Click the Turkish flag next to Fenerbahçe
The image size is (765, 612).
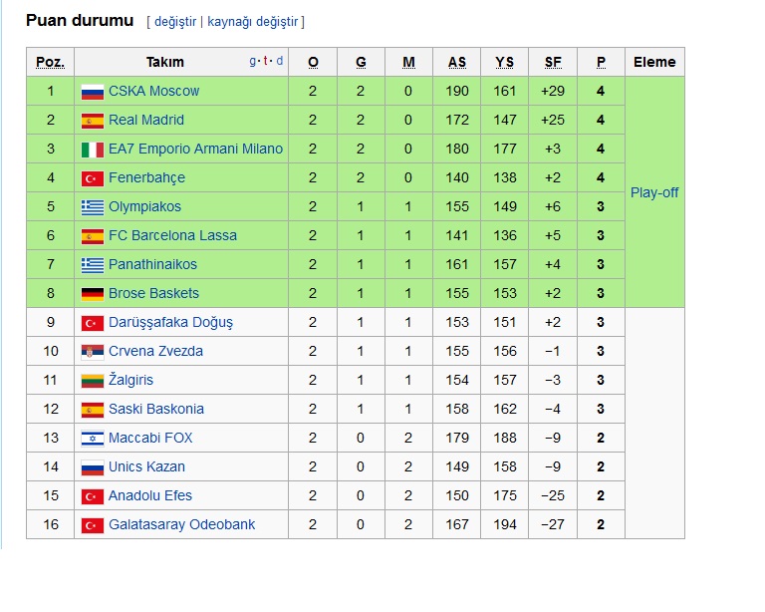click(93, 178)
